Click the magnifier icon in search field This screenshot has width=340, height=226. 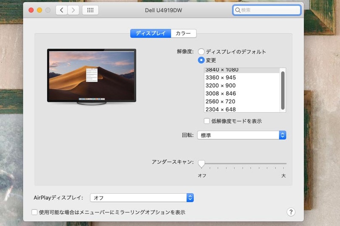coord(238,10)
